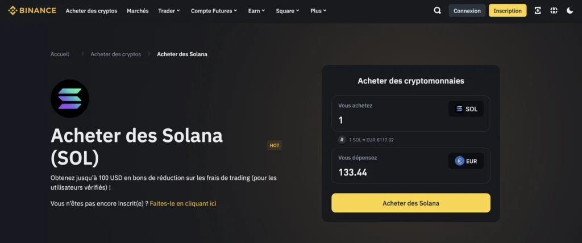
Task: Expand the Earn menu
Action: pyautogui.click(x=257, y=11)
